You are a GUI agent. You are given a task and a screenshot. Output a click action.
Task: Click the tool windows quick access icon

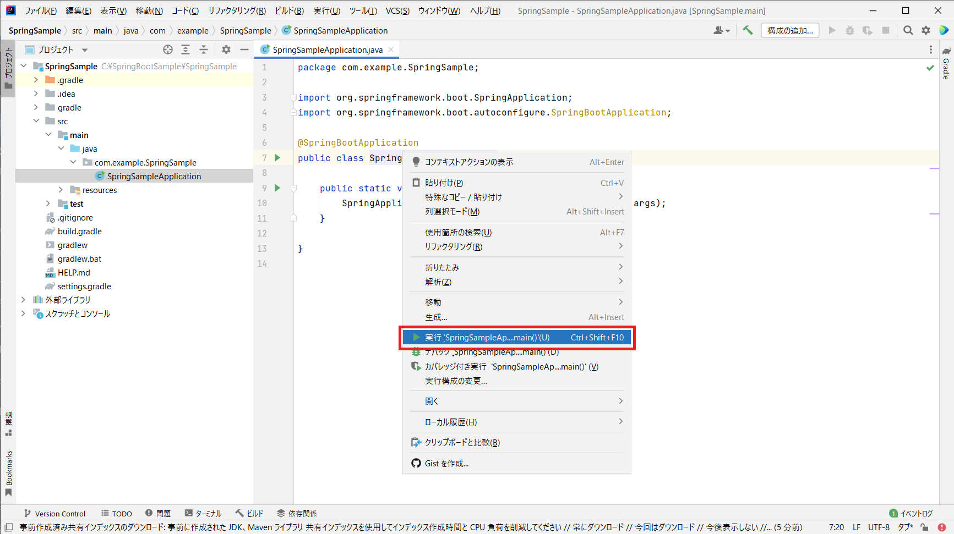[8, 527]
